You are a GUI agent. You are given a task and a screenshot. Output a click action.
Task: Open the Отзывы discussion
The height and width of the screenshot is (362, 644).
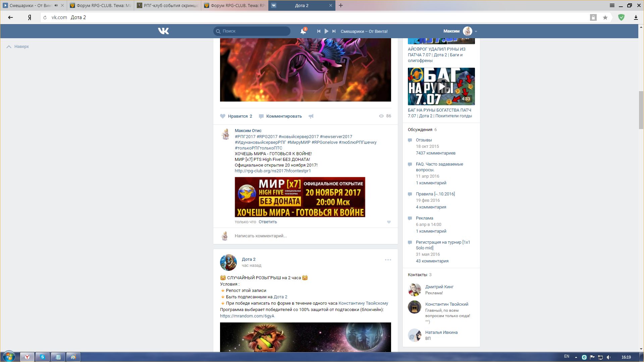424,140
